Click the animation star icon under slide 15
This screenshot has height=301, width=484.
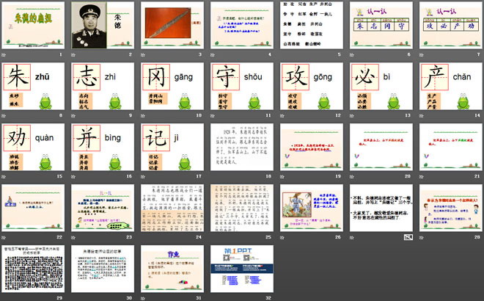pos(4,176)
